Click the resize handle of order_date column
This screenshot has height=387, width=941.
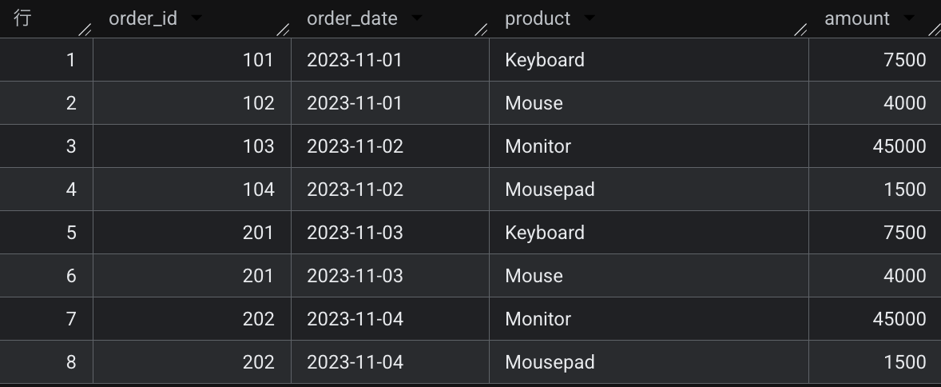click(481, 30)
